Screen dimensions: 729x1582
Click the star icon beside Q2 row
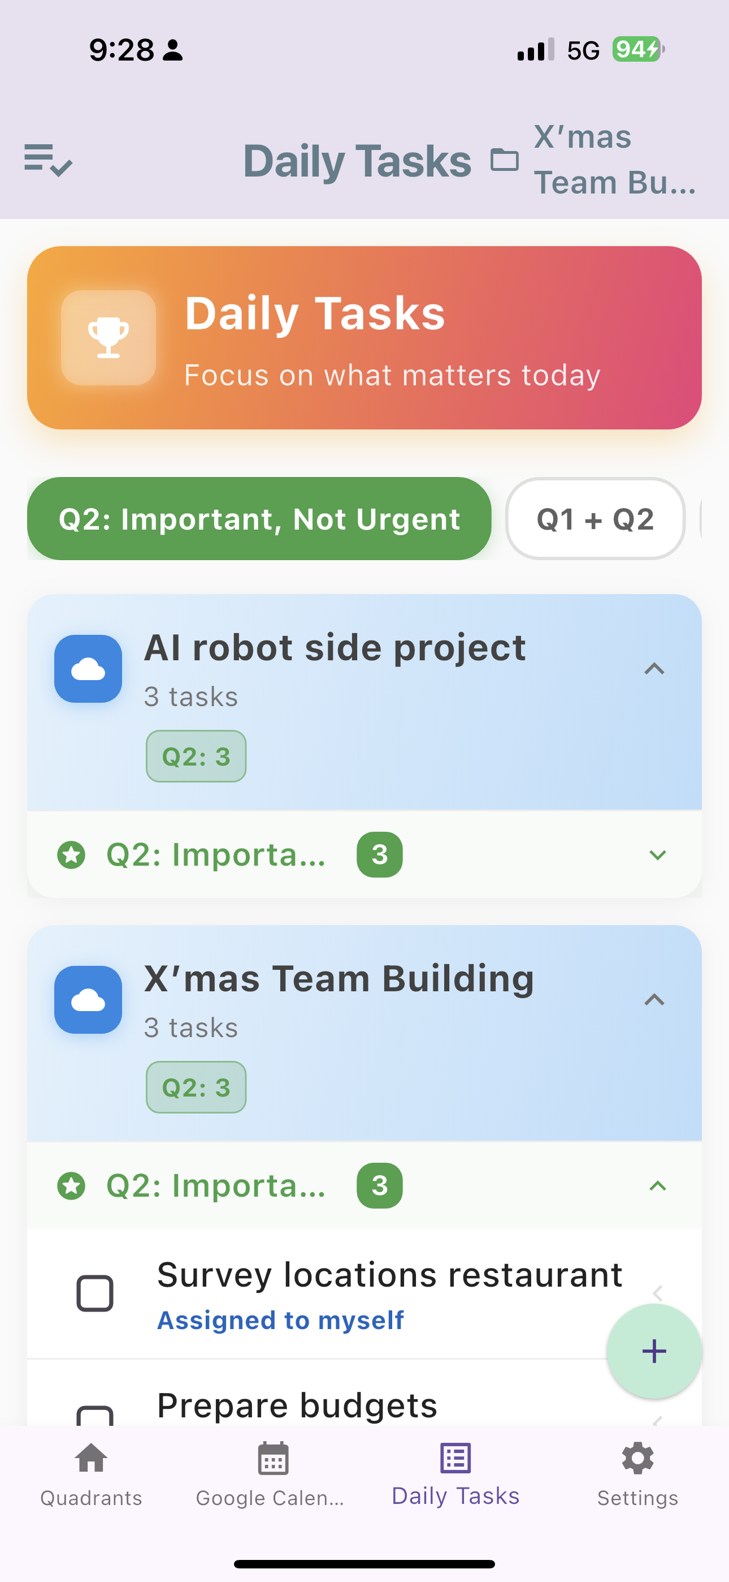pyautogui.click(x=72, y=854)
